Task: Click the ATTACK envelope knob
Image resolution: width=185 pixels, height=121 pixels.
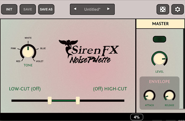Action: 149,95
